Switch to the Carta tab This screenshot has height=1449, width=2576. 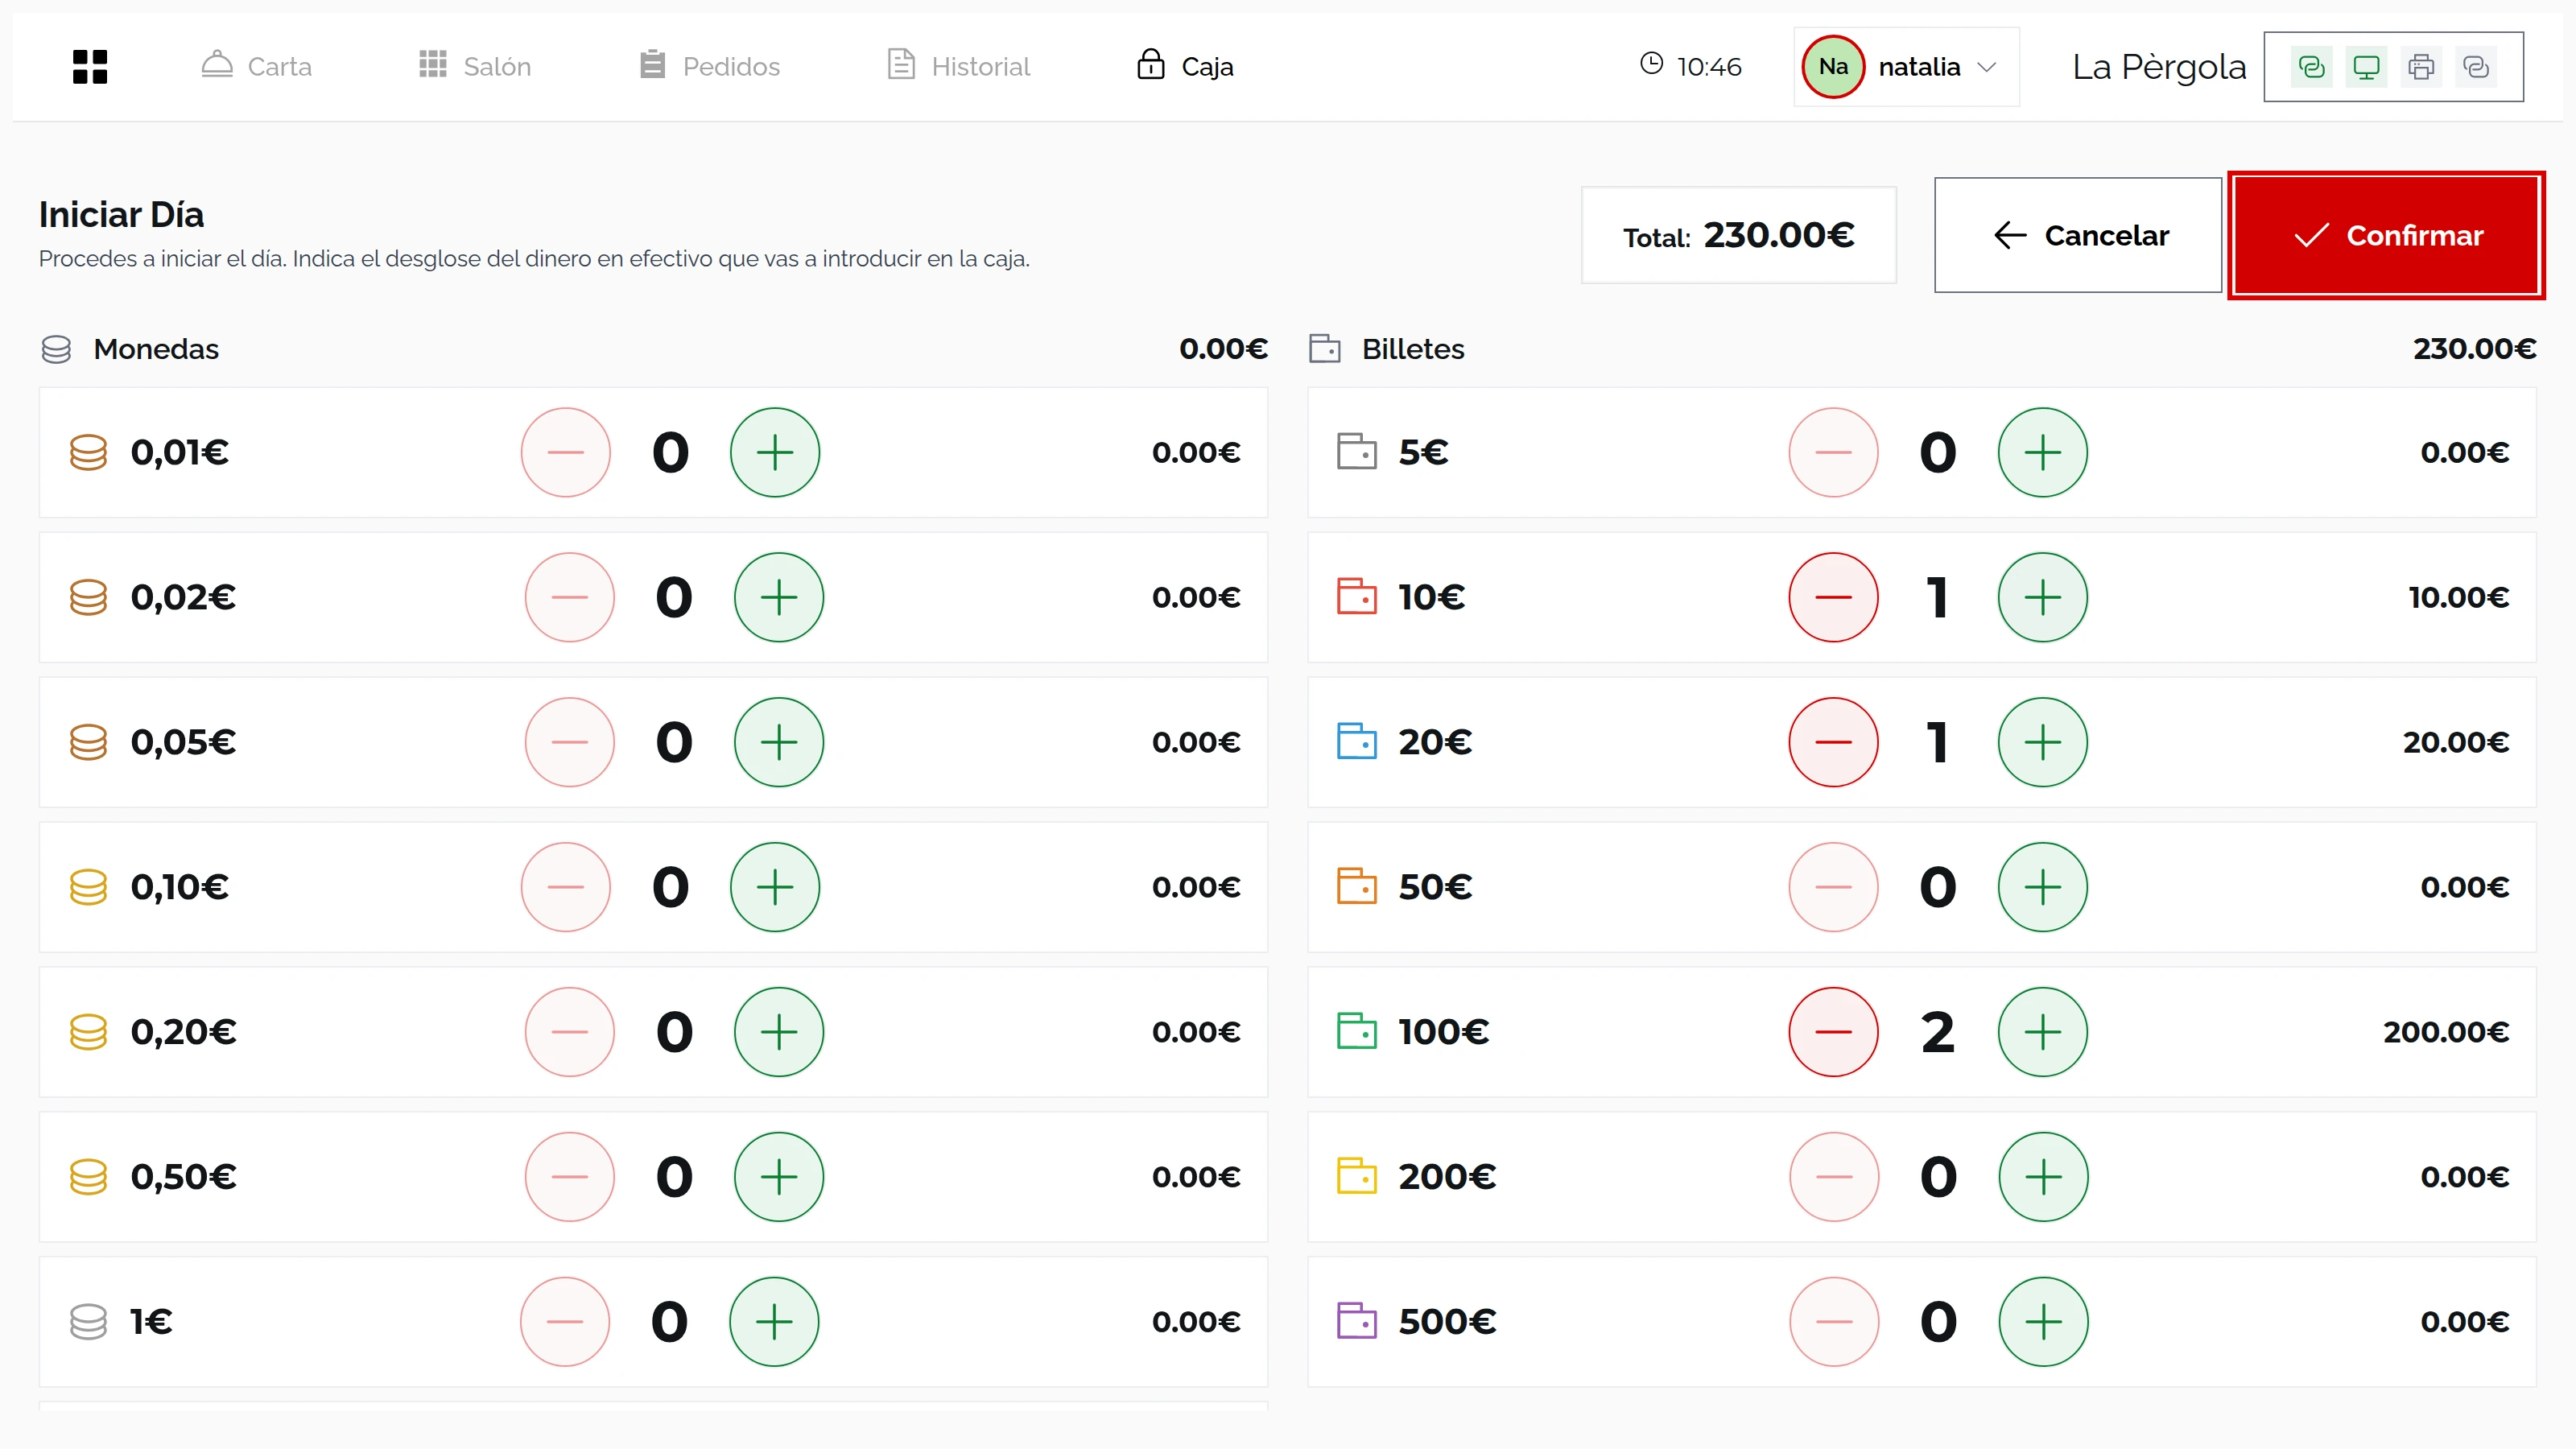tap(257, 66)
